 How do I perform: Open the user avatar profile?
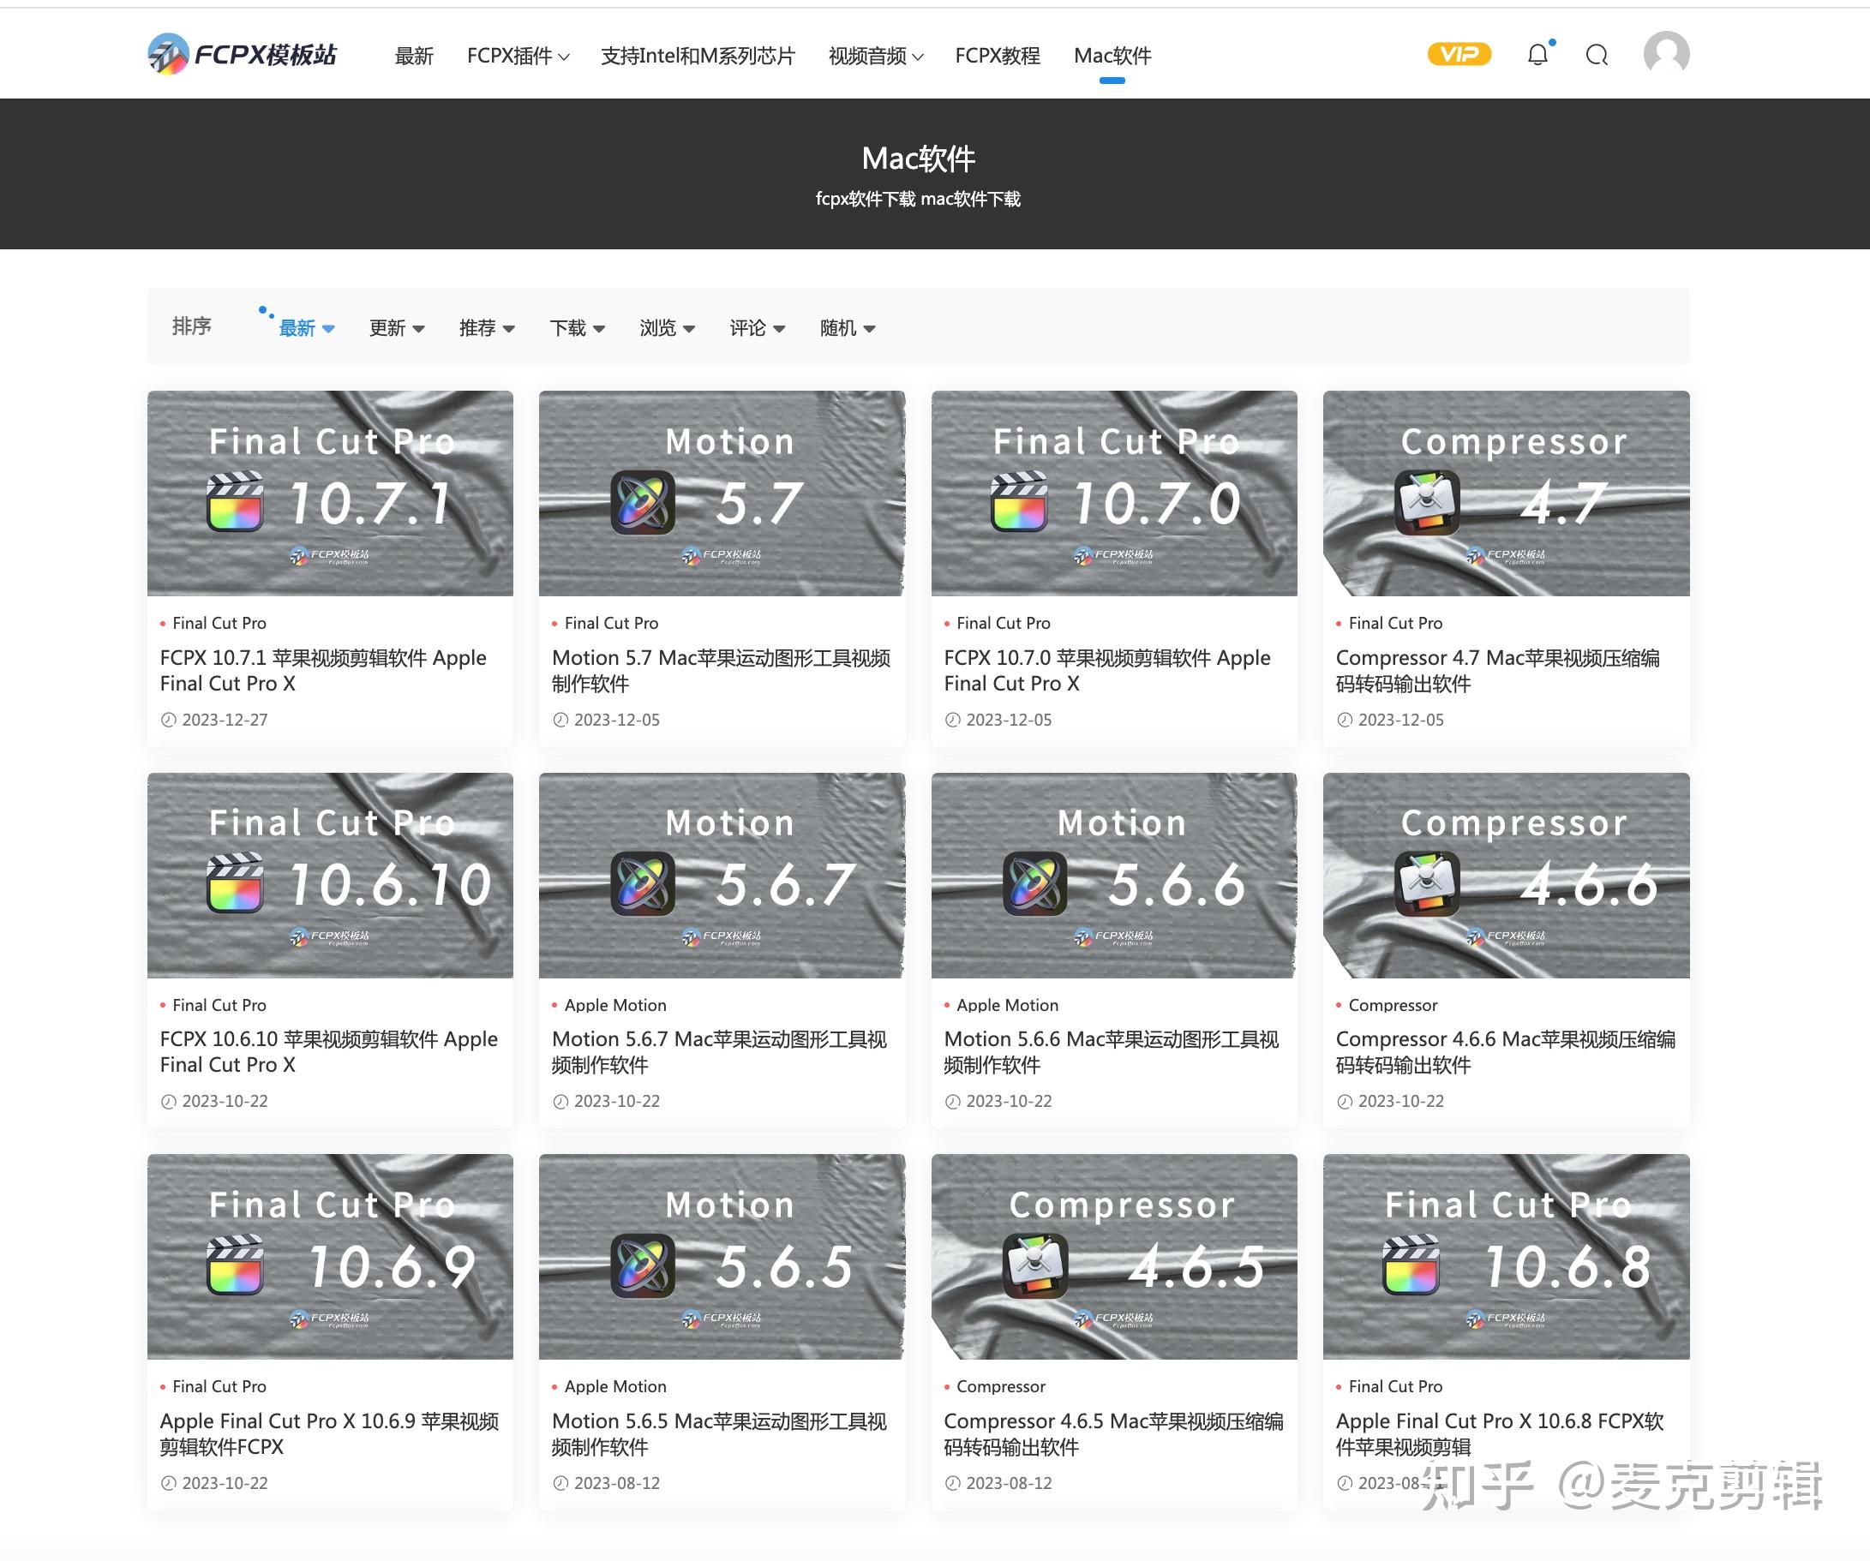[x=1666, y=53]
